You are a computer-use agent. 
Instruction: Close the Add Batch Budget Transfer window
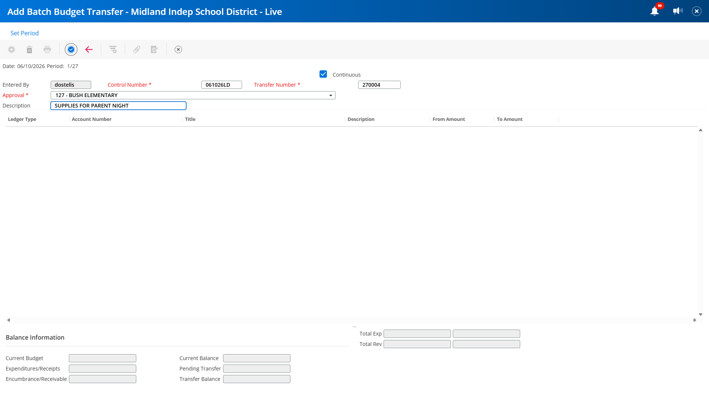(697, 11)
